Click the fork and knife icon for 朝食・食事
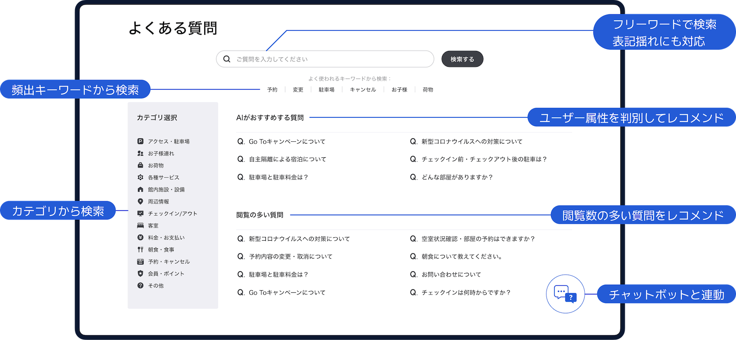 point(140,249)
